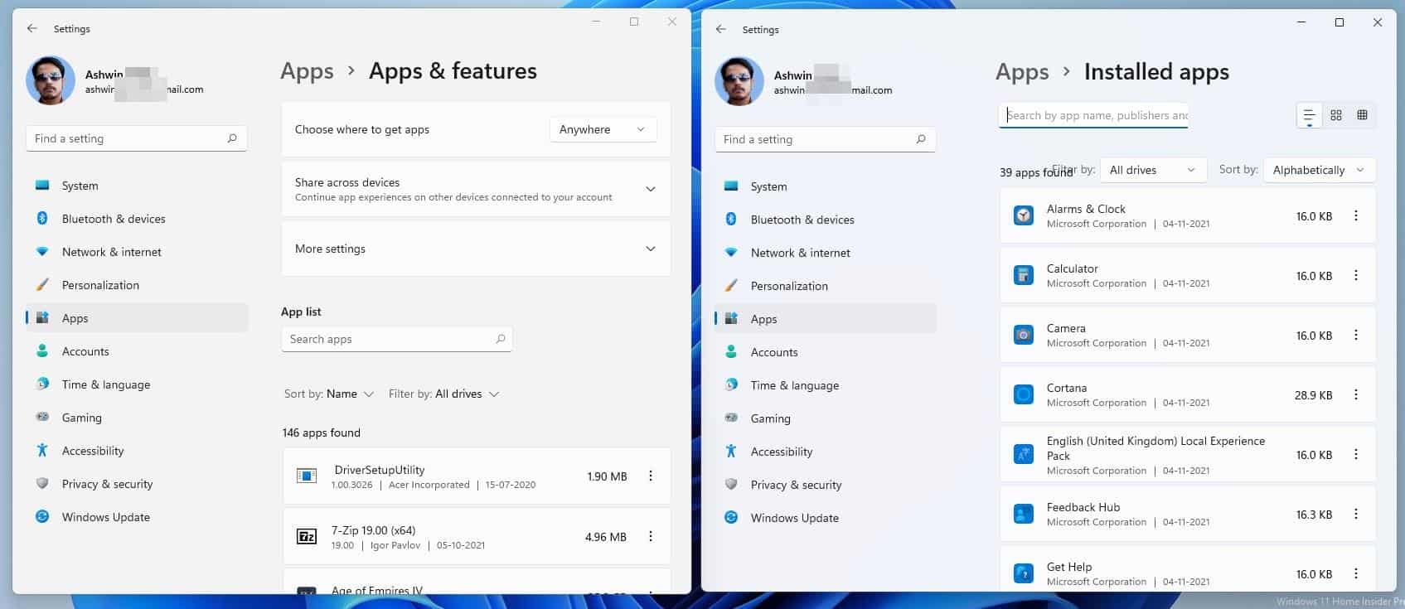This screenshot has width=1405, height=609.
Task: Open Windows Update in left window sidebar
Action: [137, 517]
